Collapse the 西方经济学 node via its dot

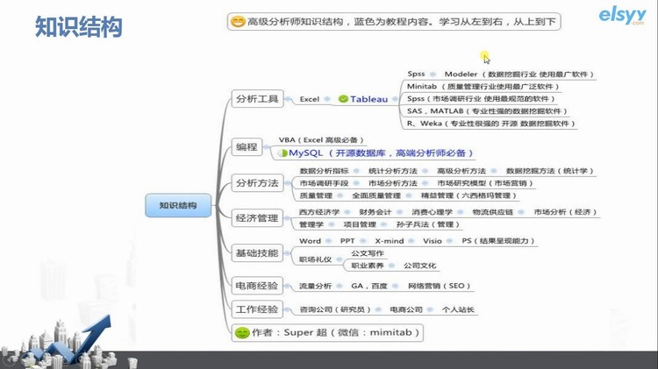[x=347, y=212]
